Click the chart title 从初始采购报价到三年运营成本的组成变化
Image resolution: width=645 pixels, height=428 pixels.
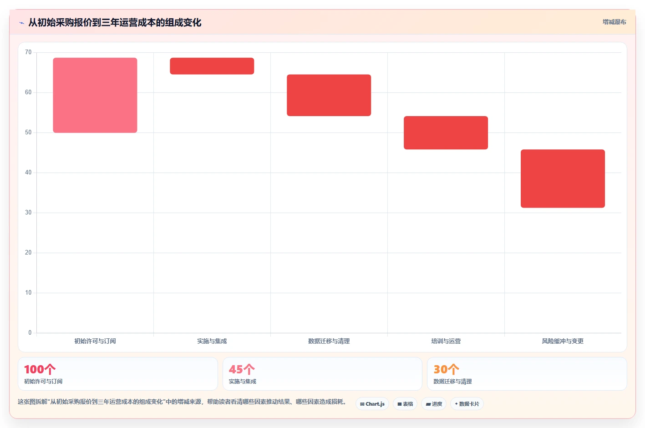(115, 22)
